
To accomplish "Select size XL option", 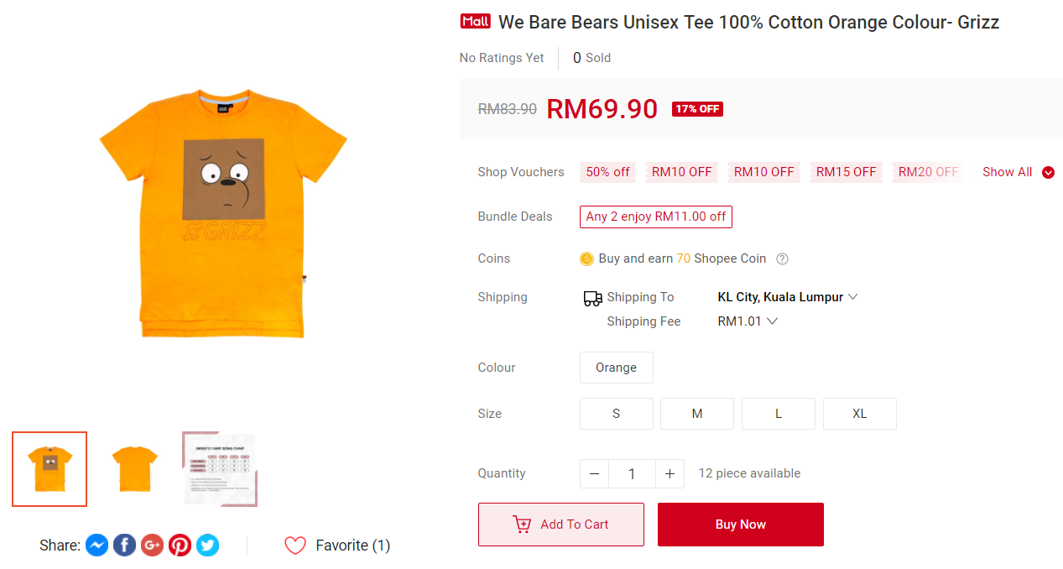I will pyautogui.click(x=859, y=414).
